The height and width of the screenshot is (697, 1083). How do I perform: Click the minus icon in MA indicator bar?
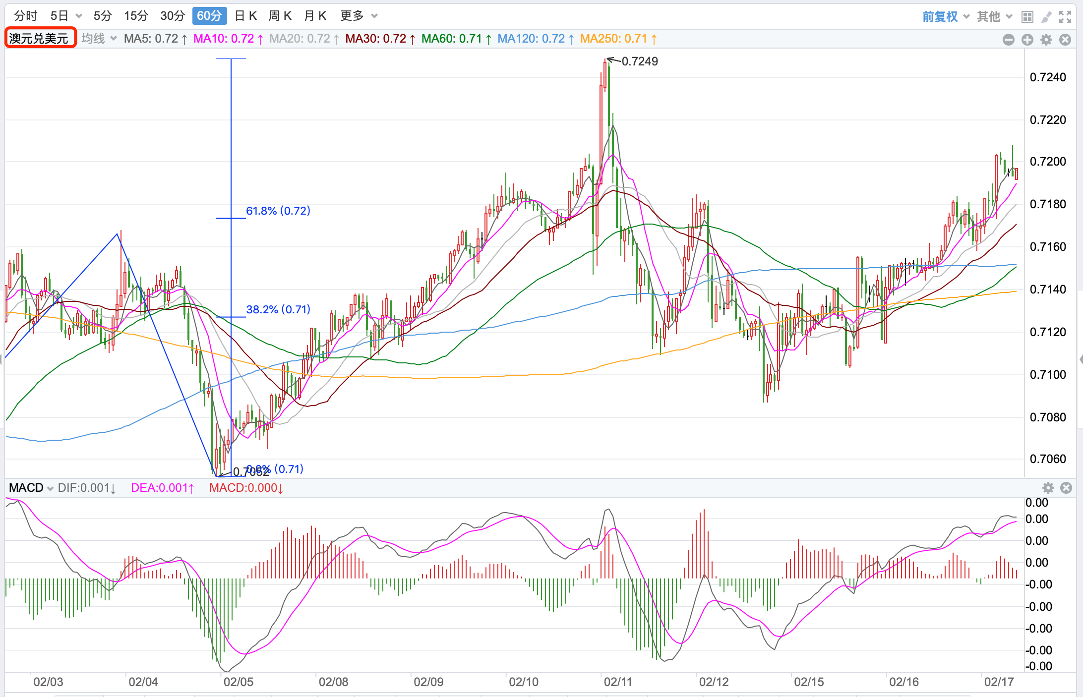point(1008,40)
